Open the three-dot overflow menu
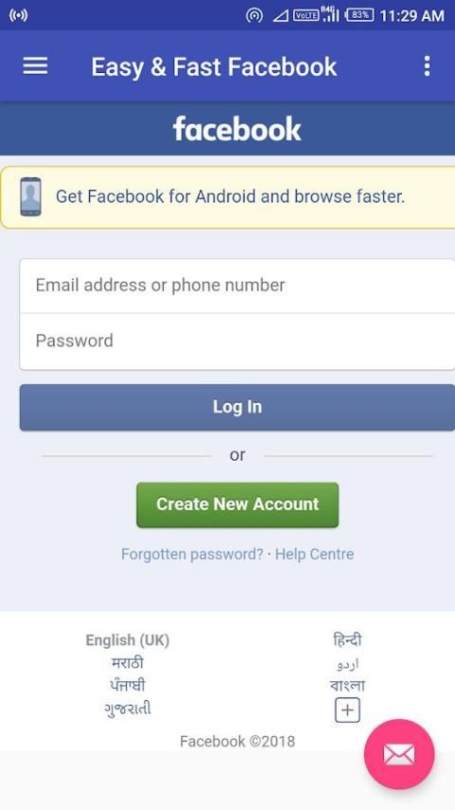Image resolution: width=455 pixels, height=810 pixels. [x=427, y=66]
